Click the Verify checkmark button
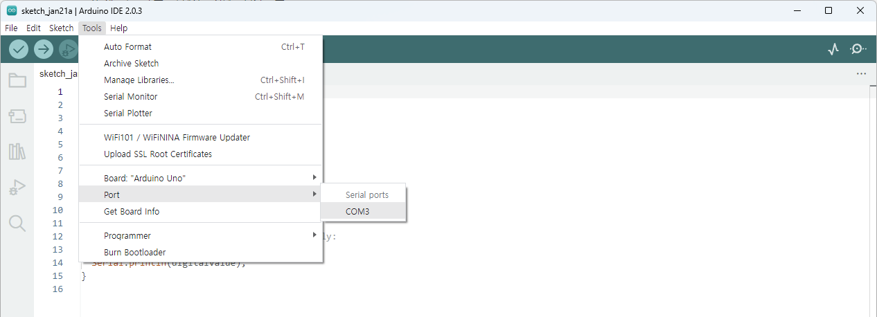 tap(19, 49)
